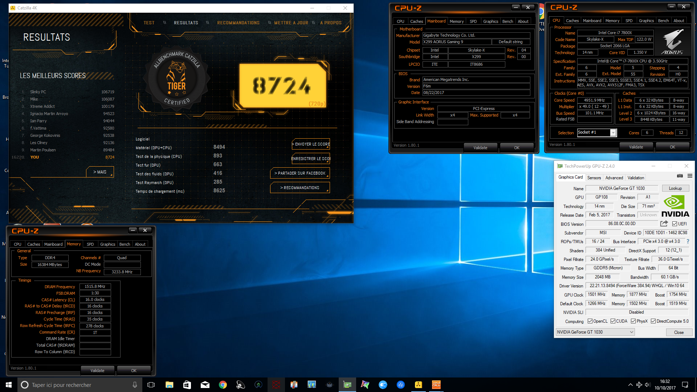Click the AORUS eagle logo in CPU-Z
This screenshot has width=697, height=392.
(672, 41)
